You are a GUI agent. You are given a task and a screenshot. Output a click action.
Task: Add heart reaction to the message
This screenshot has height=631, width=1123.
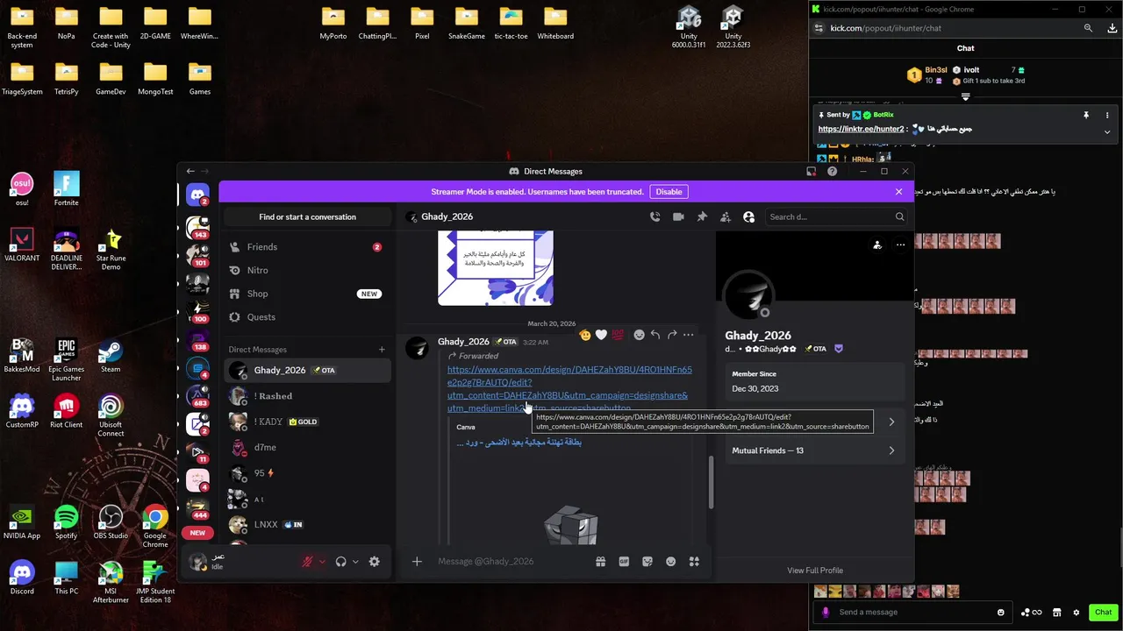click(601, 335)
